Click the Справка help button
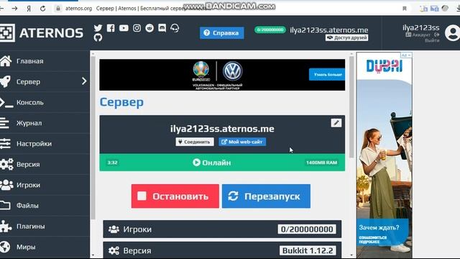 click(x=222, y=33)
